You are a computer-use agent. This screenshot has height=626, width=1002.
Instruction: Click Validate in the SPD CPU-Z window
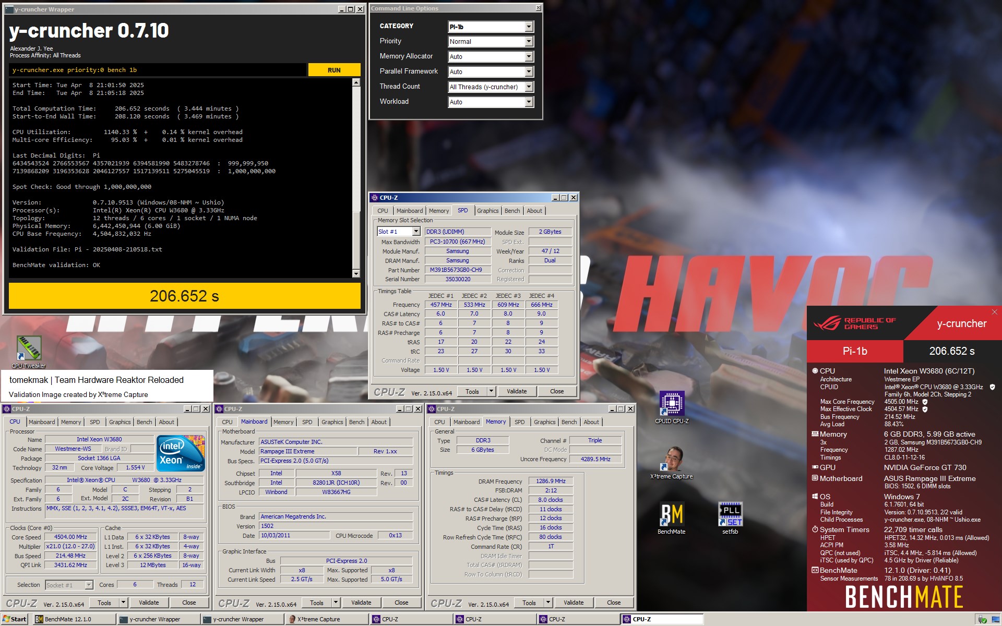517,391
